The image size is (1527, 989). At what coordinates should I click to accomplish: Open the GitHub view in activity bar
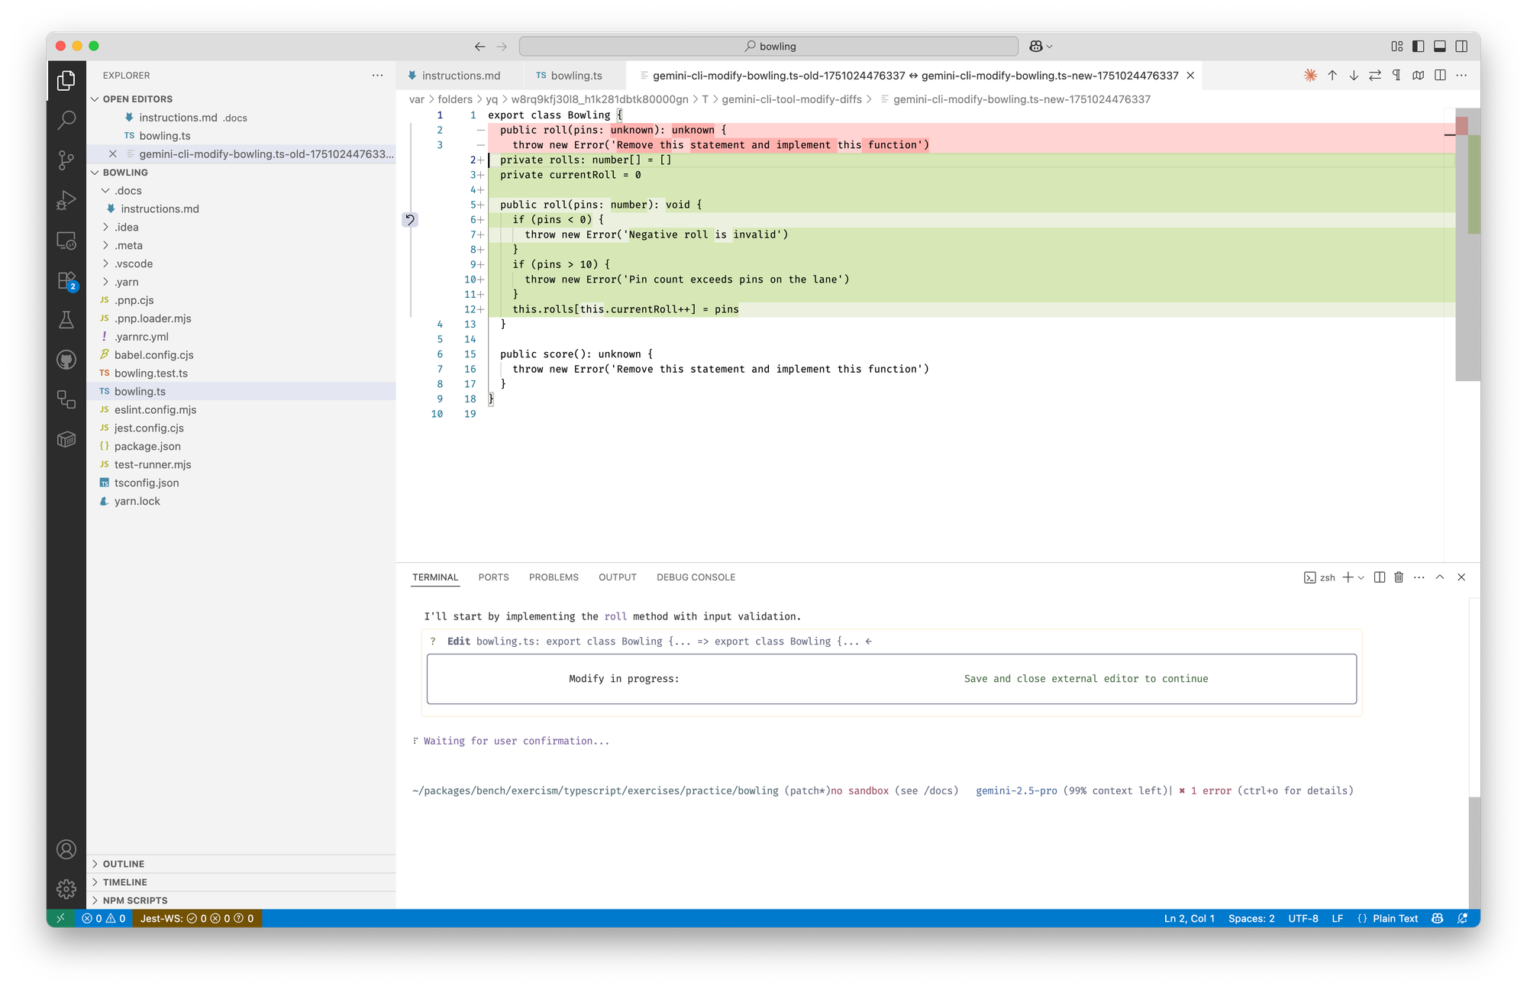tap(66, 360)
